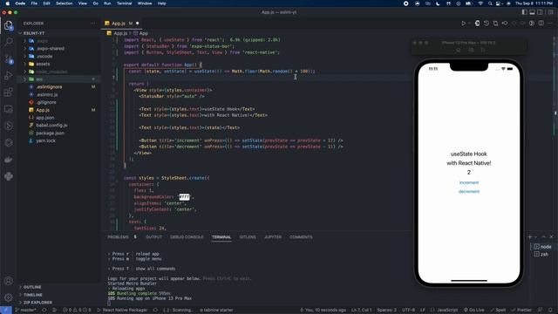This screenshot has height=314, width=558.
Task: Expand the assets folder
Action: [43, 64]
